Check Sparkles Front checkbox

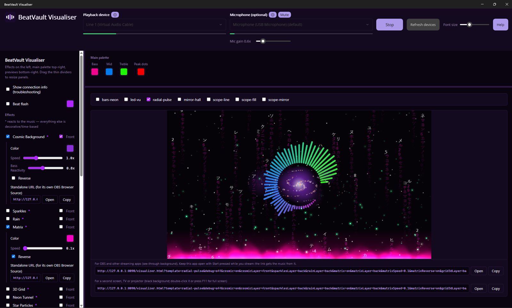point(61,211)
